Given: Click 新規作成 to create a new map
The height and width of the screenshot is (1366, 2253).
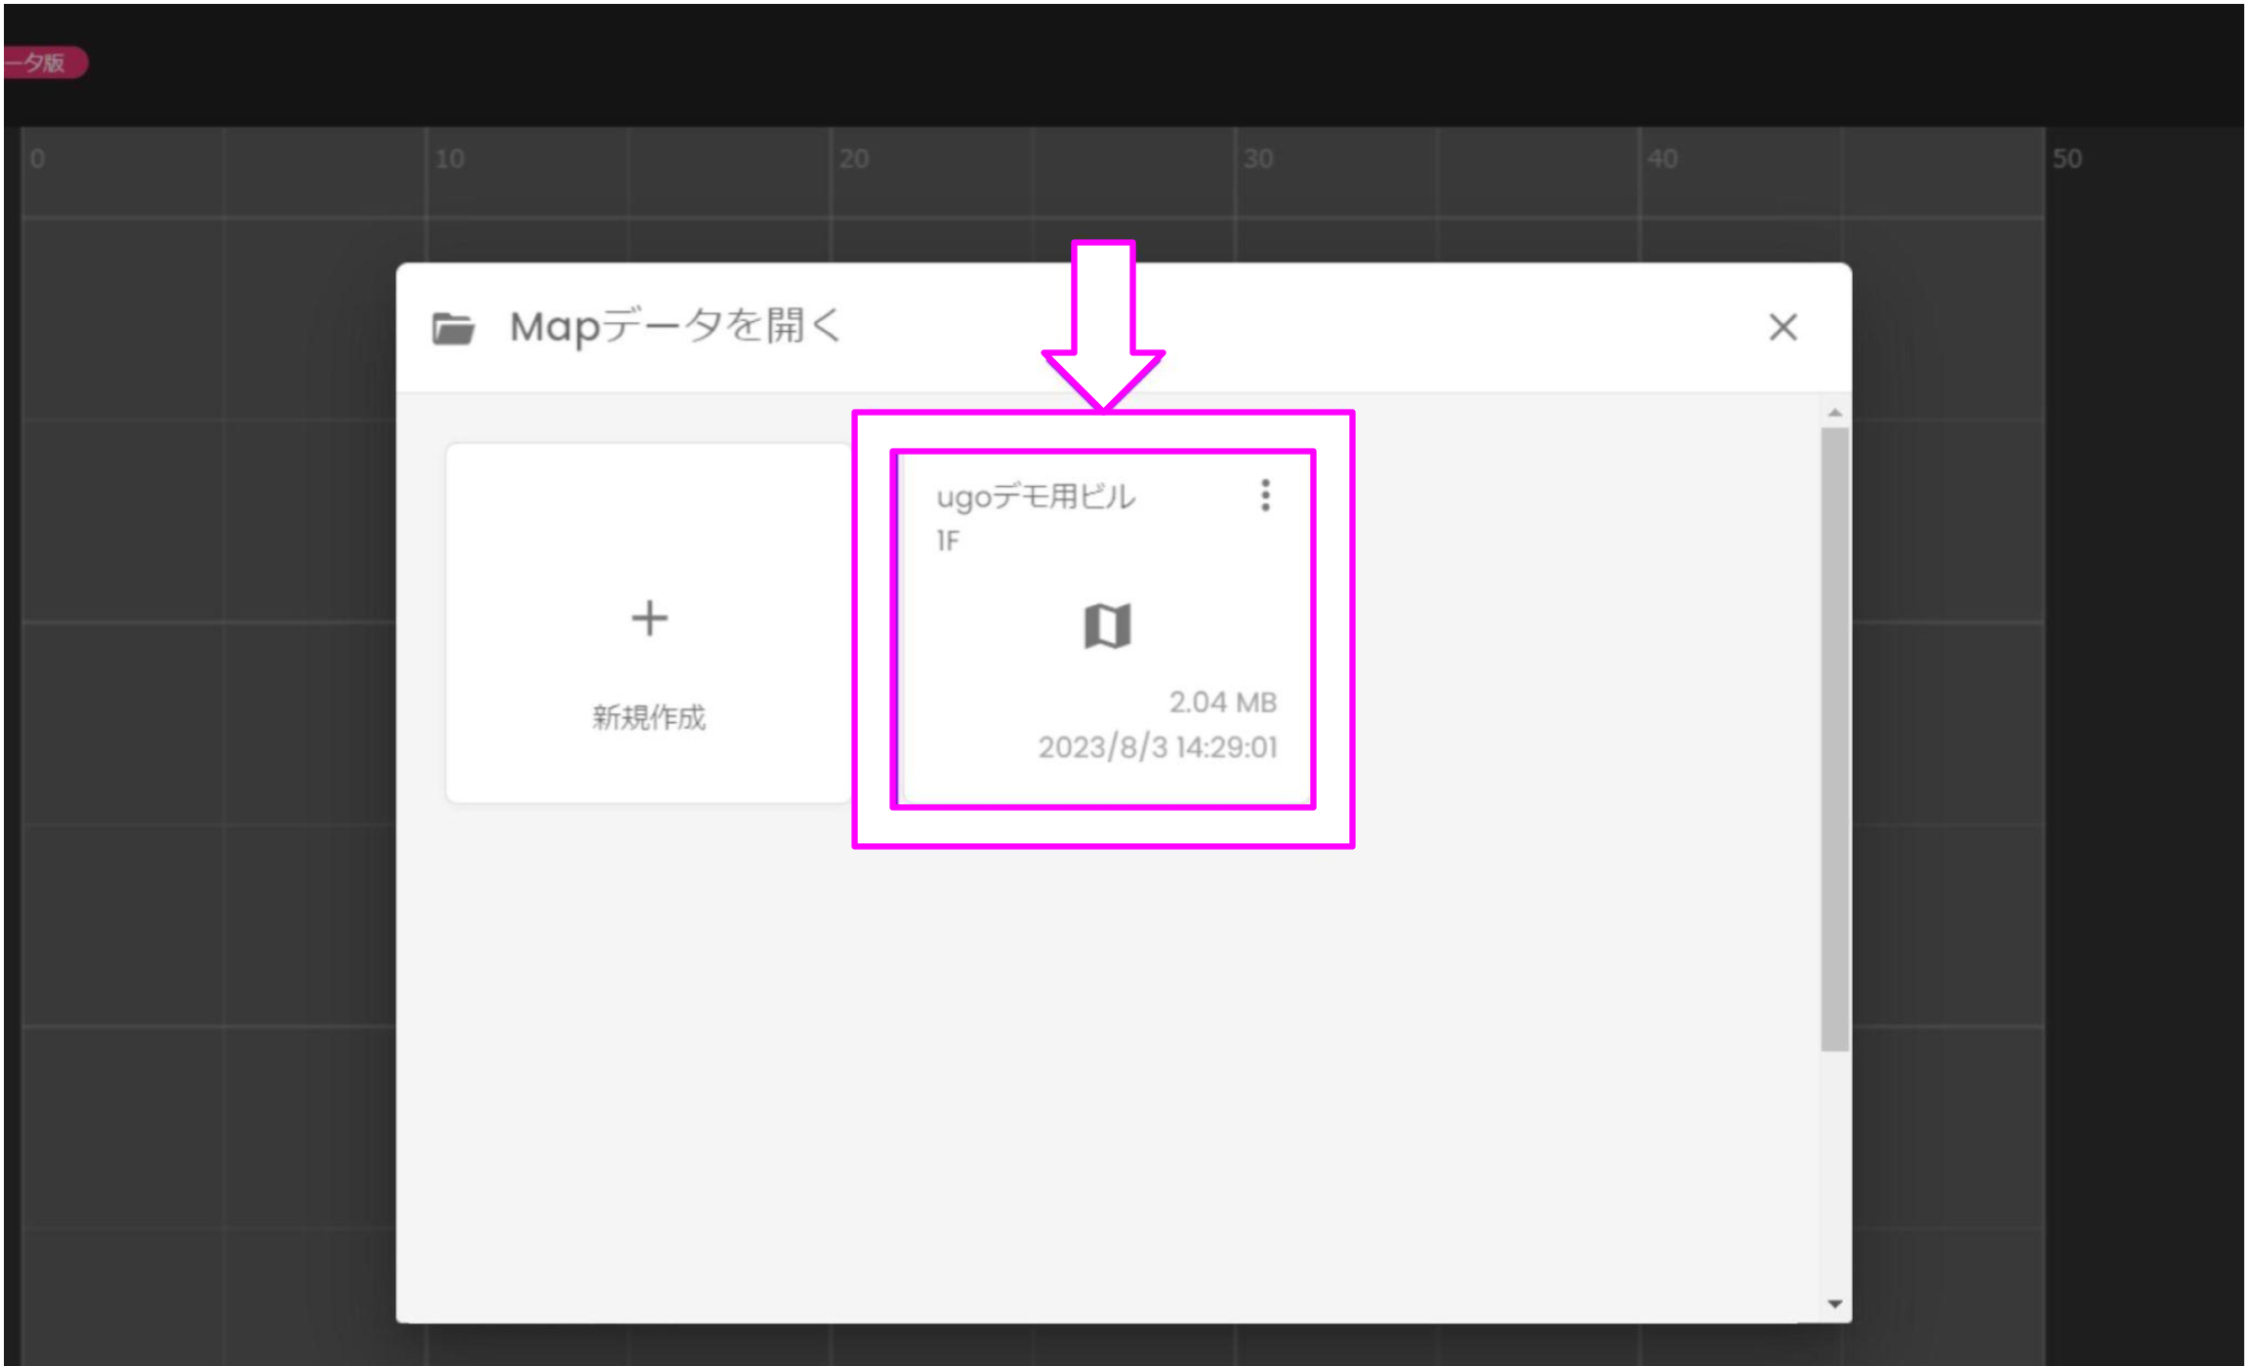Looking at the screenshot, I should [648, 718].
